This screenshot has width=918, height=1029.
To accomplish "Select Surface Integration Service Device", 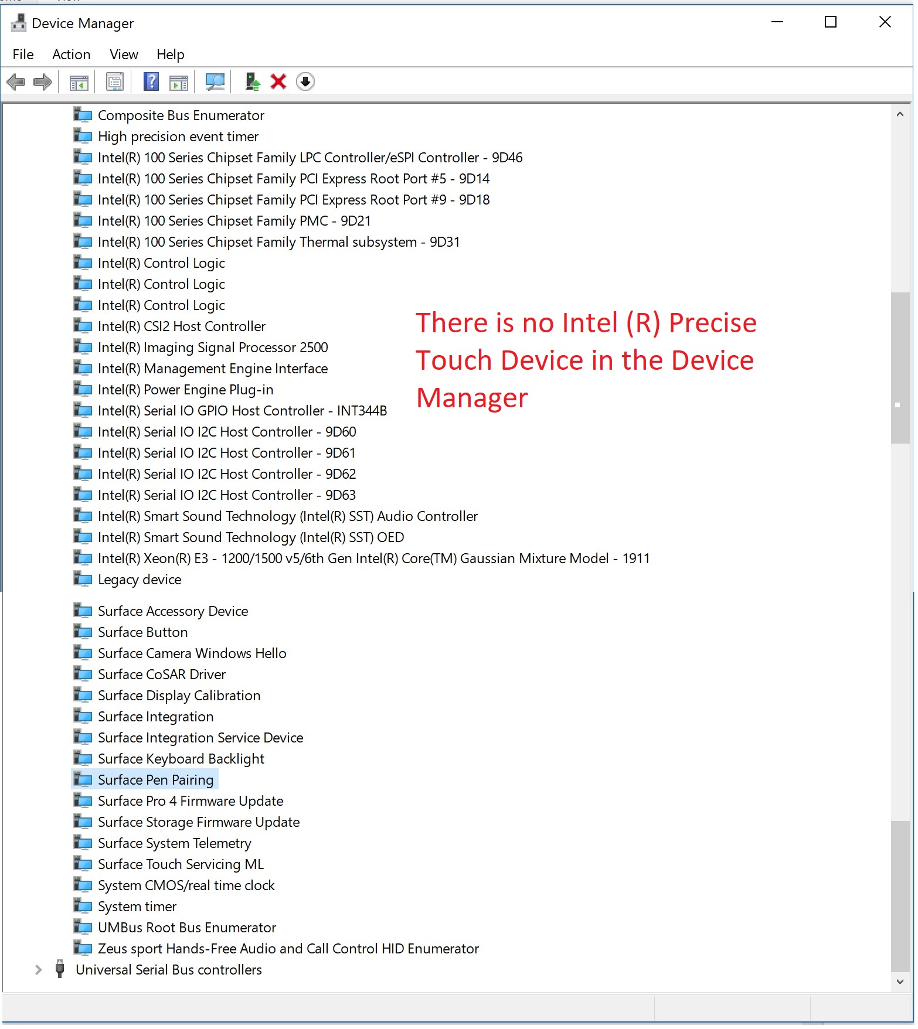I will (x=200, y=737).
